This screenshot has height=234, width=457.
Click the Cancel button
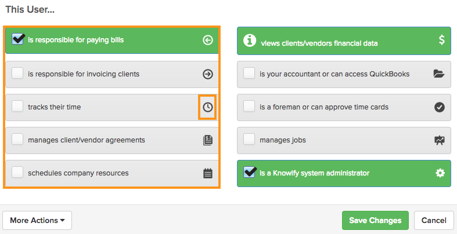(434, 220)
